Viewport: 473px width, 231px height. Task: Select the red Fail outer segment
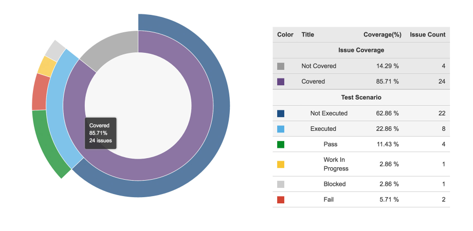tap(39, 92)
